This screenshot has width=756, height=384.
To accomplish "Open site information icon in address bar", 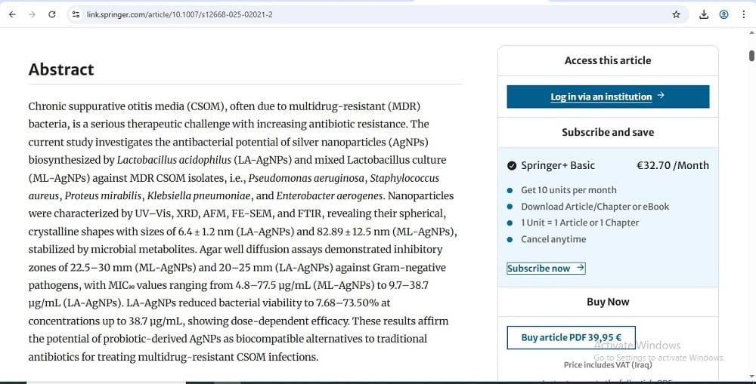I will click(x=76, y=14).
